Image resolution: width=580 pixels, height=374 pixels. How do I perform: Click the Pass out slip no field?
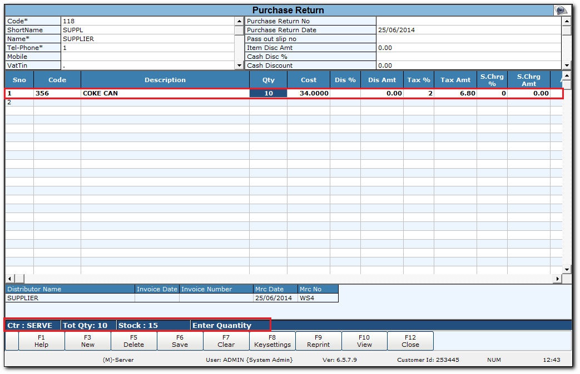point(469,39)
